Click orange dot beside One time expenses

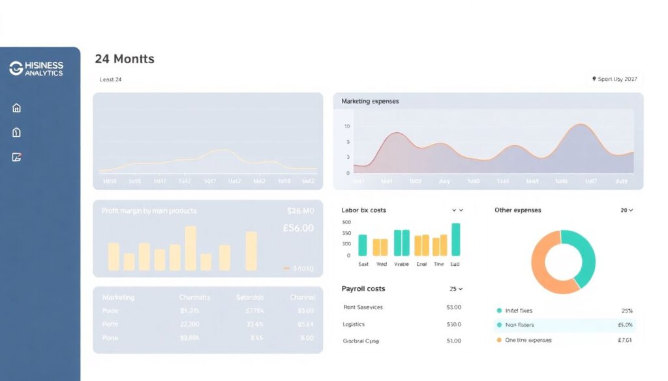[x=500, y=340]
